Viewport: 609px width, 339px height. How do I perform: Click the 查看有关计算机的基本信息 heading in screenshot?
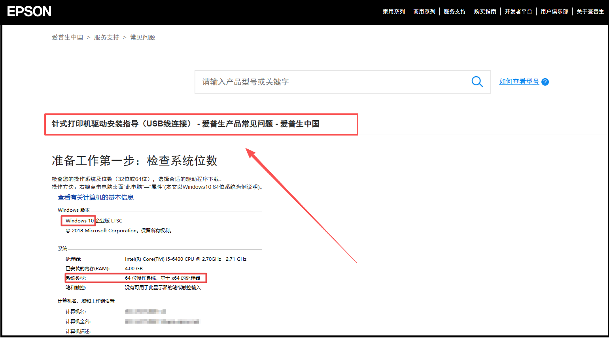(x=96, y=197)
